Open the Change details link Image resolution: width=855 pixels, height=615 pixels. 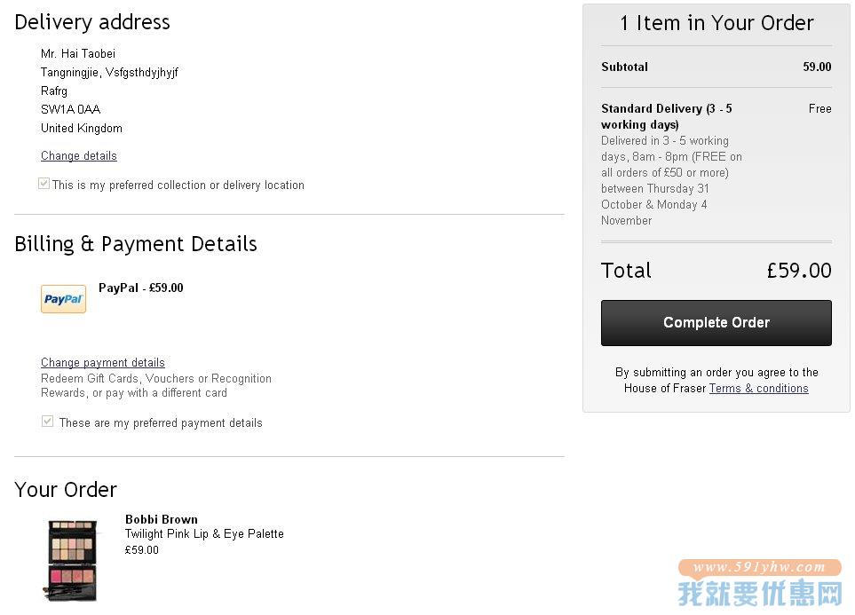click(x=78, y=156)
